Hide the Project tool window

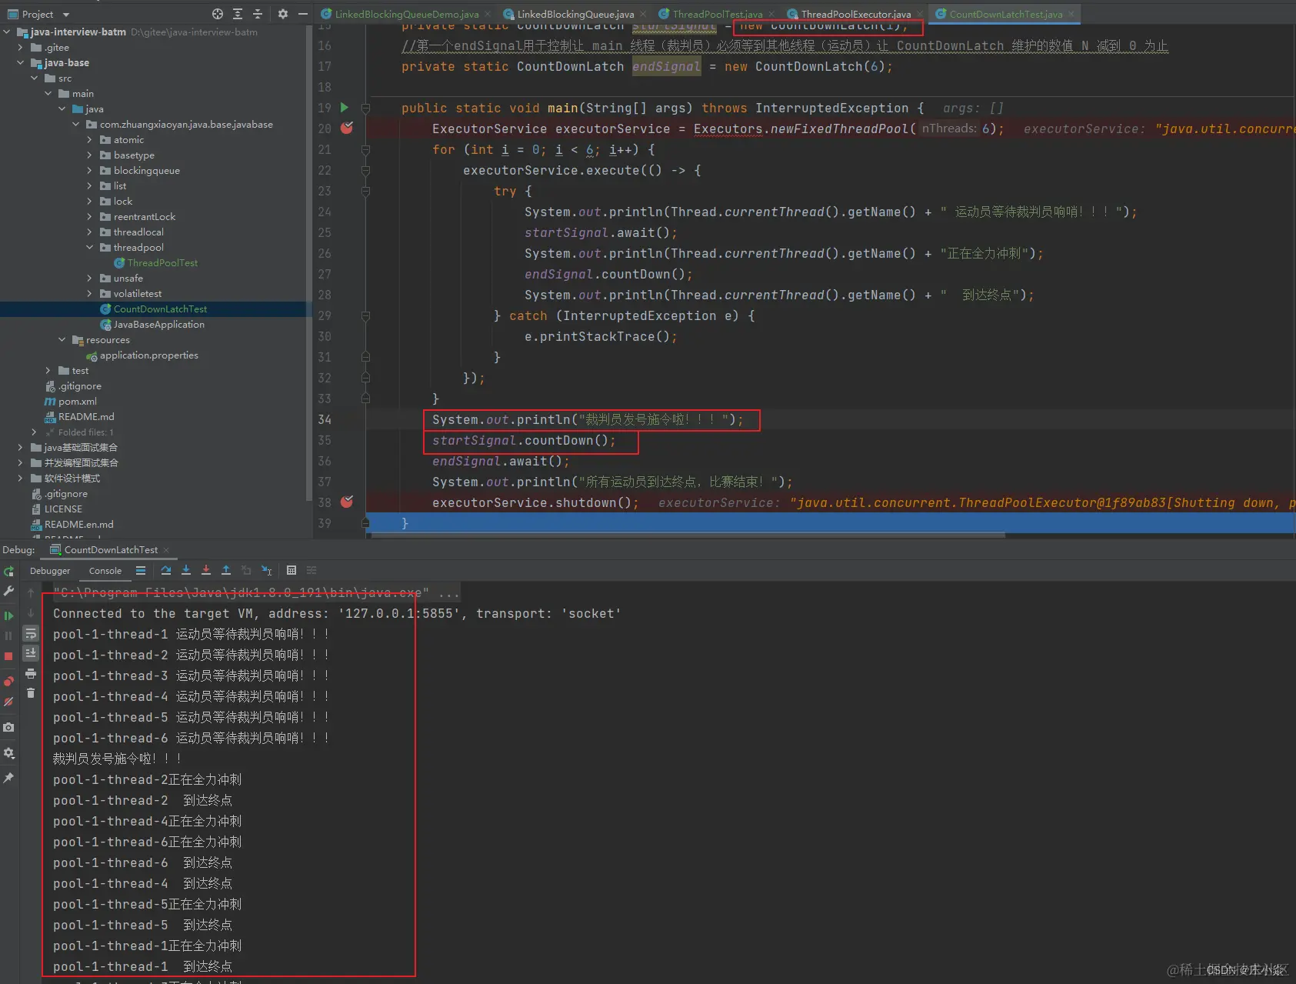click(303, 14)
